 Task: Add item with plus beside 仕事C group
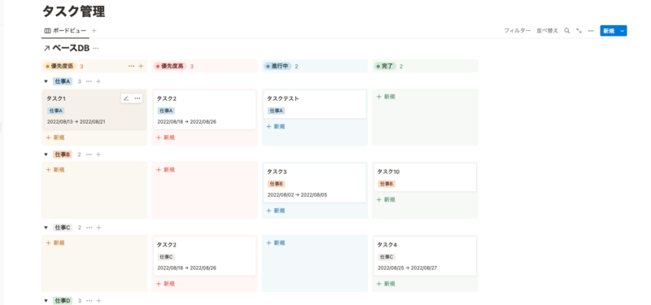tap(98, 228)
